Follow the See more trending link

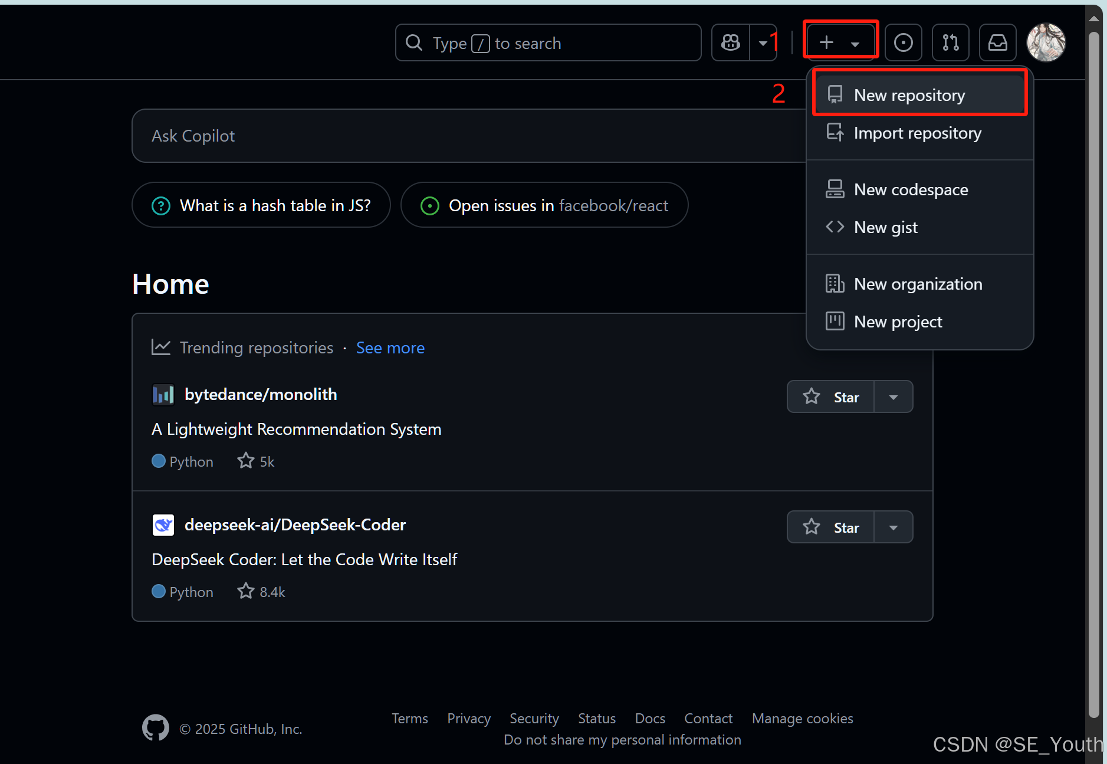(390, 347)
